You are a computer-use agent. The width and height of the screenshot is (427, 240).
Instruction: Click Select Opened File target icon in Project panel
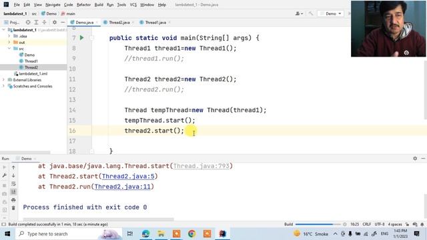[28, 22]
